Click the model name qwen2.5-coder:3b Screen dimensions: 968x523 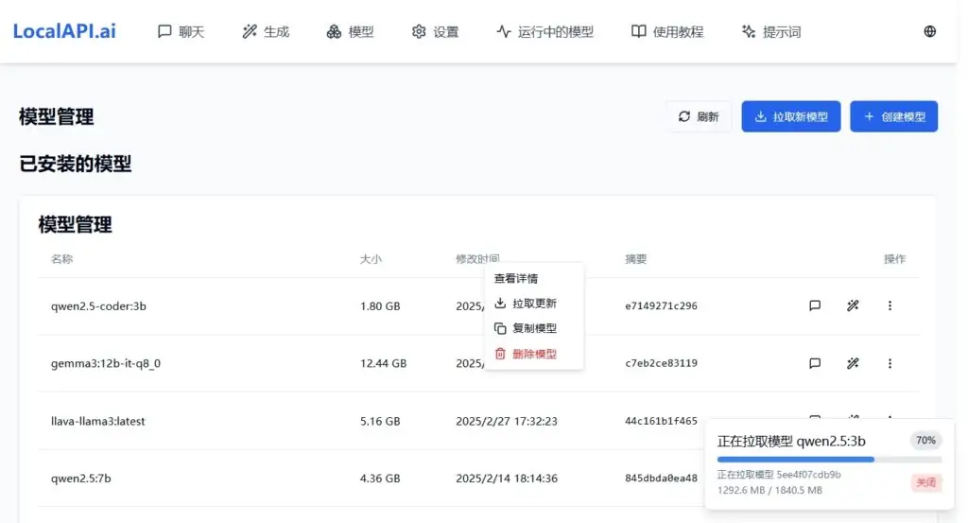tap(98, 305)
